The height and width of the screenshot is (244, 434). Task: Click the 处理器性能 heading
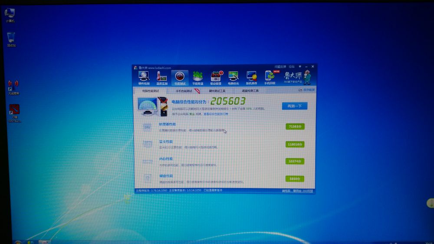tap(167, 124)
